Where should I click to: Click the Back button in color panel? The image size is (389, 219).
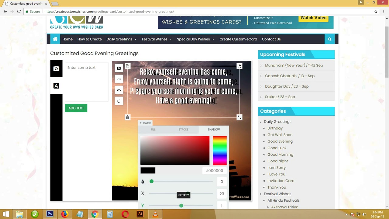pyautogui.click(x=145, y=123)
